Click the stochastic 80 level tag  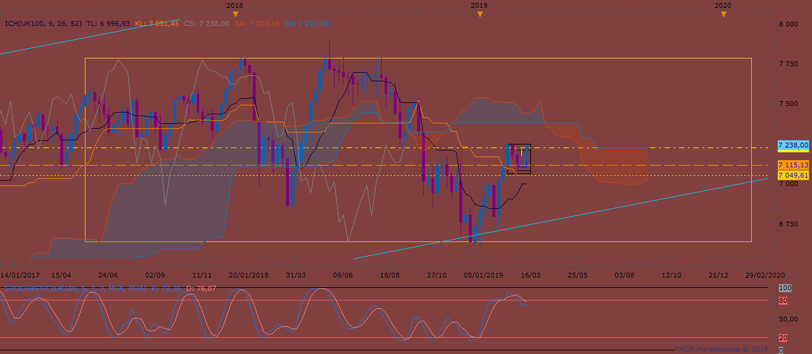click(783, 300)
